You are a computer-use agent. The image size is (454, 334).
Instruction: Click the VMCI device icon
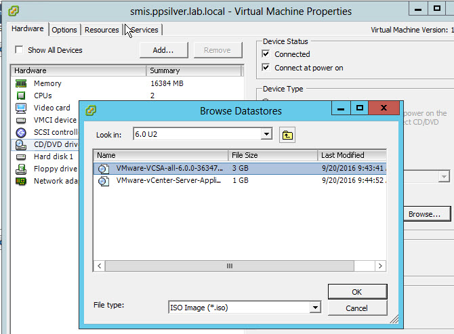pyautogui.click(x=21, y=120)
